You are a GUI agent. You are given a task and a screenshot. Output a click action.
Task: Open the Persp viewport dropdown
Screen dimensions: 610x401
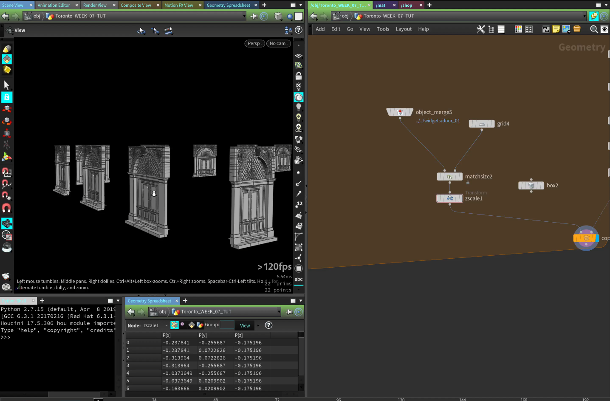[x=254, y=43]
